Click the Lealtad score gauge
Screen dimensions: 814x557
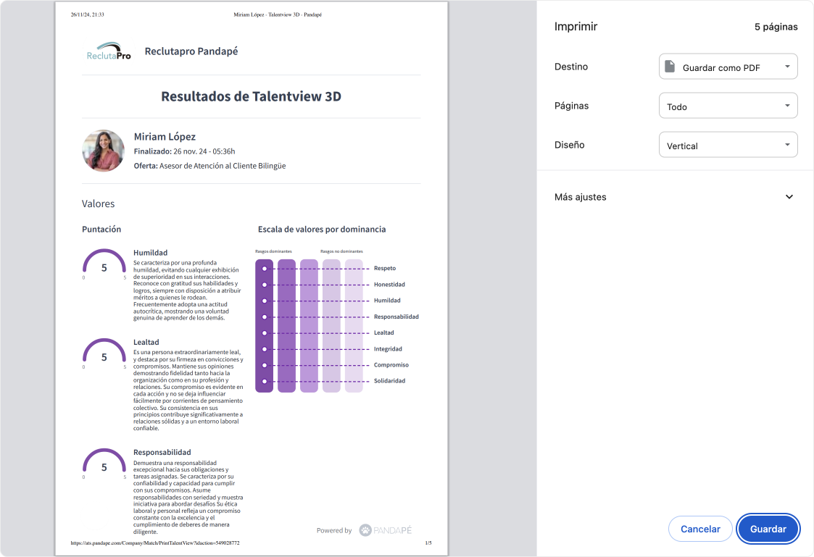104,353
